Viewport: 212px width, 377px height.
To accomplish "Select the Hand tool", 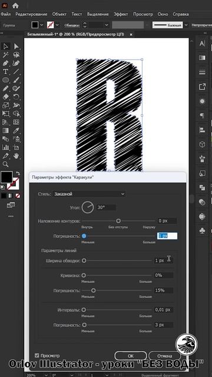I will (16, 156).
